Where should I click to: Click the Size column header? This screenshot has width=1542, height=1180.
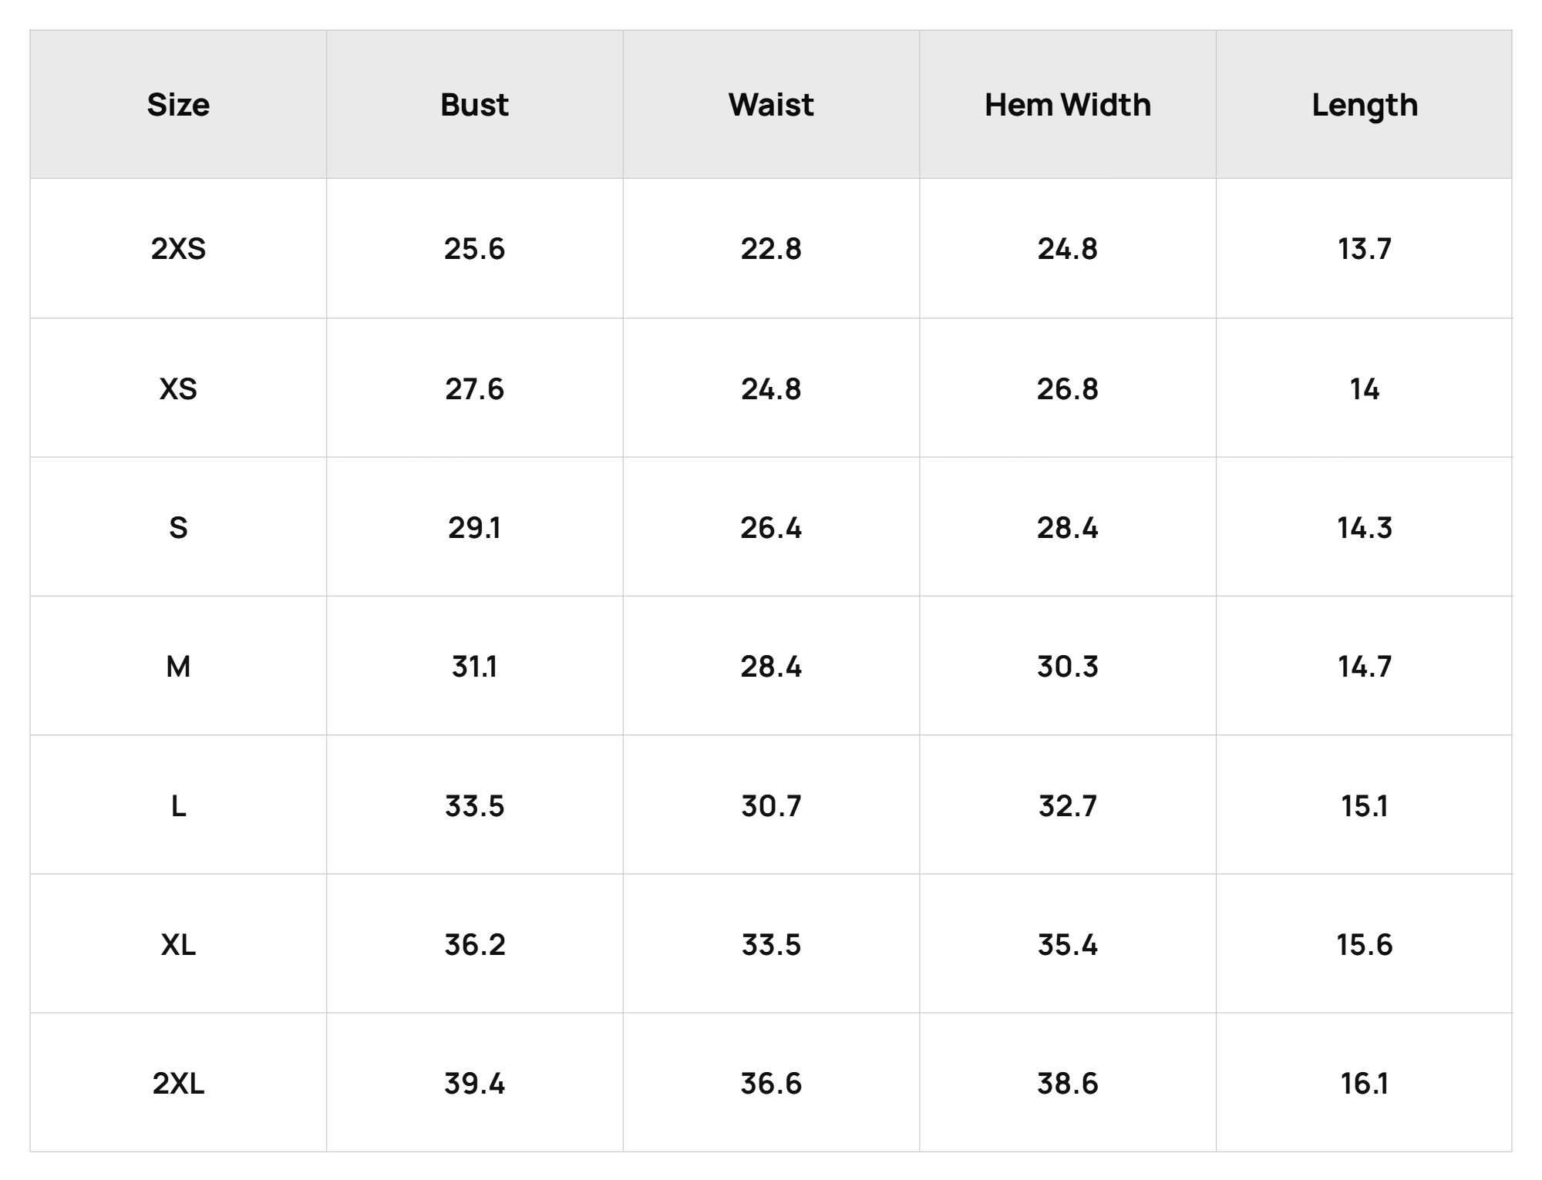[x=178, y=105]
